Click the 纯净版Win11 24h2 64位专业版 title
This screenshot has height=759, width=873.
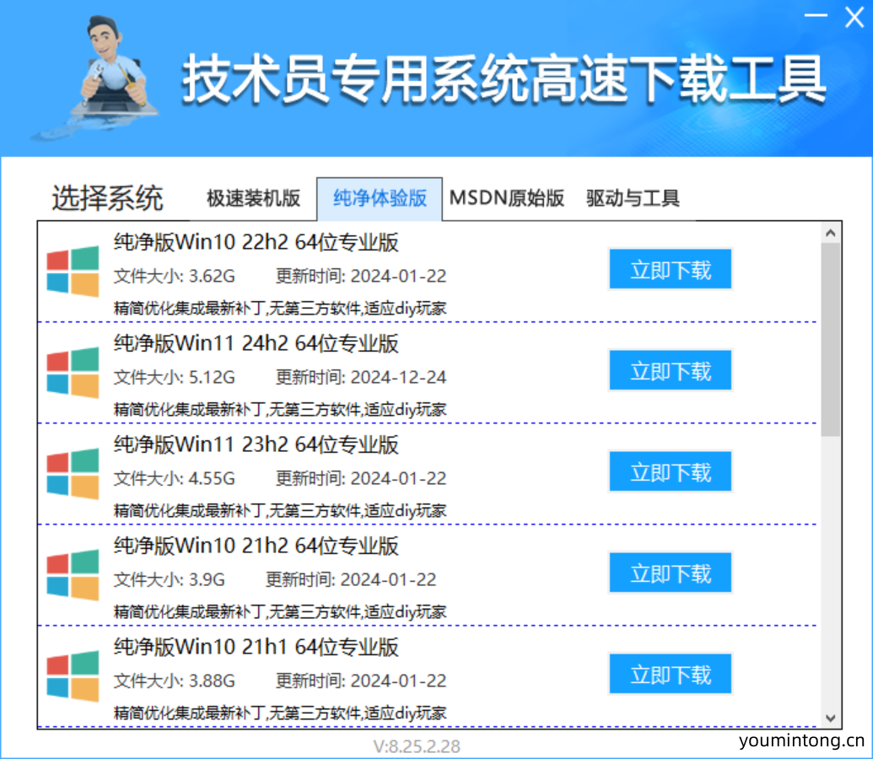(256, 344)
